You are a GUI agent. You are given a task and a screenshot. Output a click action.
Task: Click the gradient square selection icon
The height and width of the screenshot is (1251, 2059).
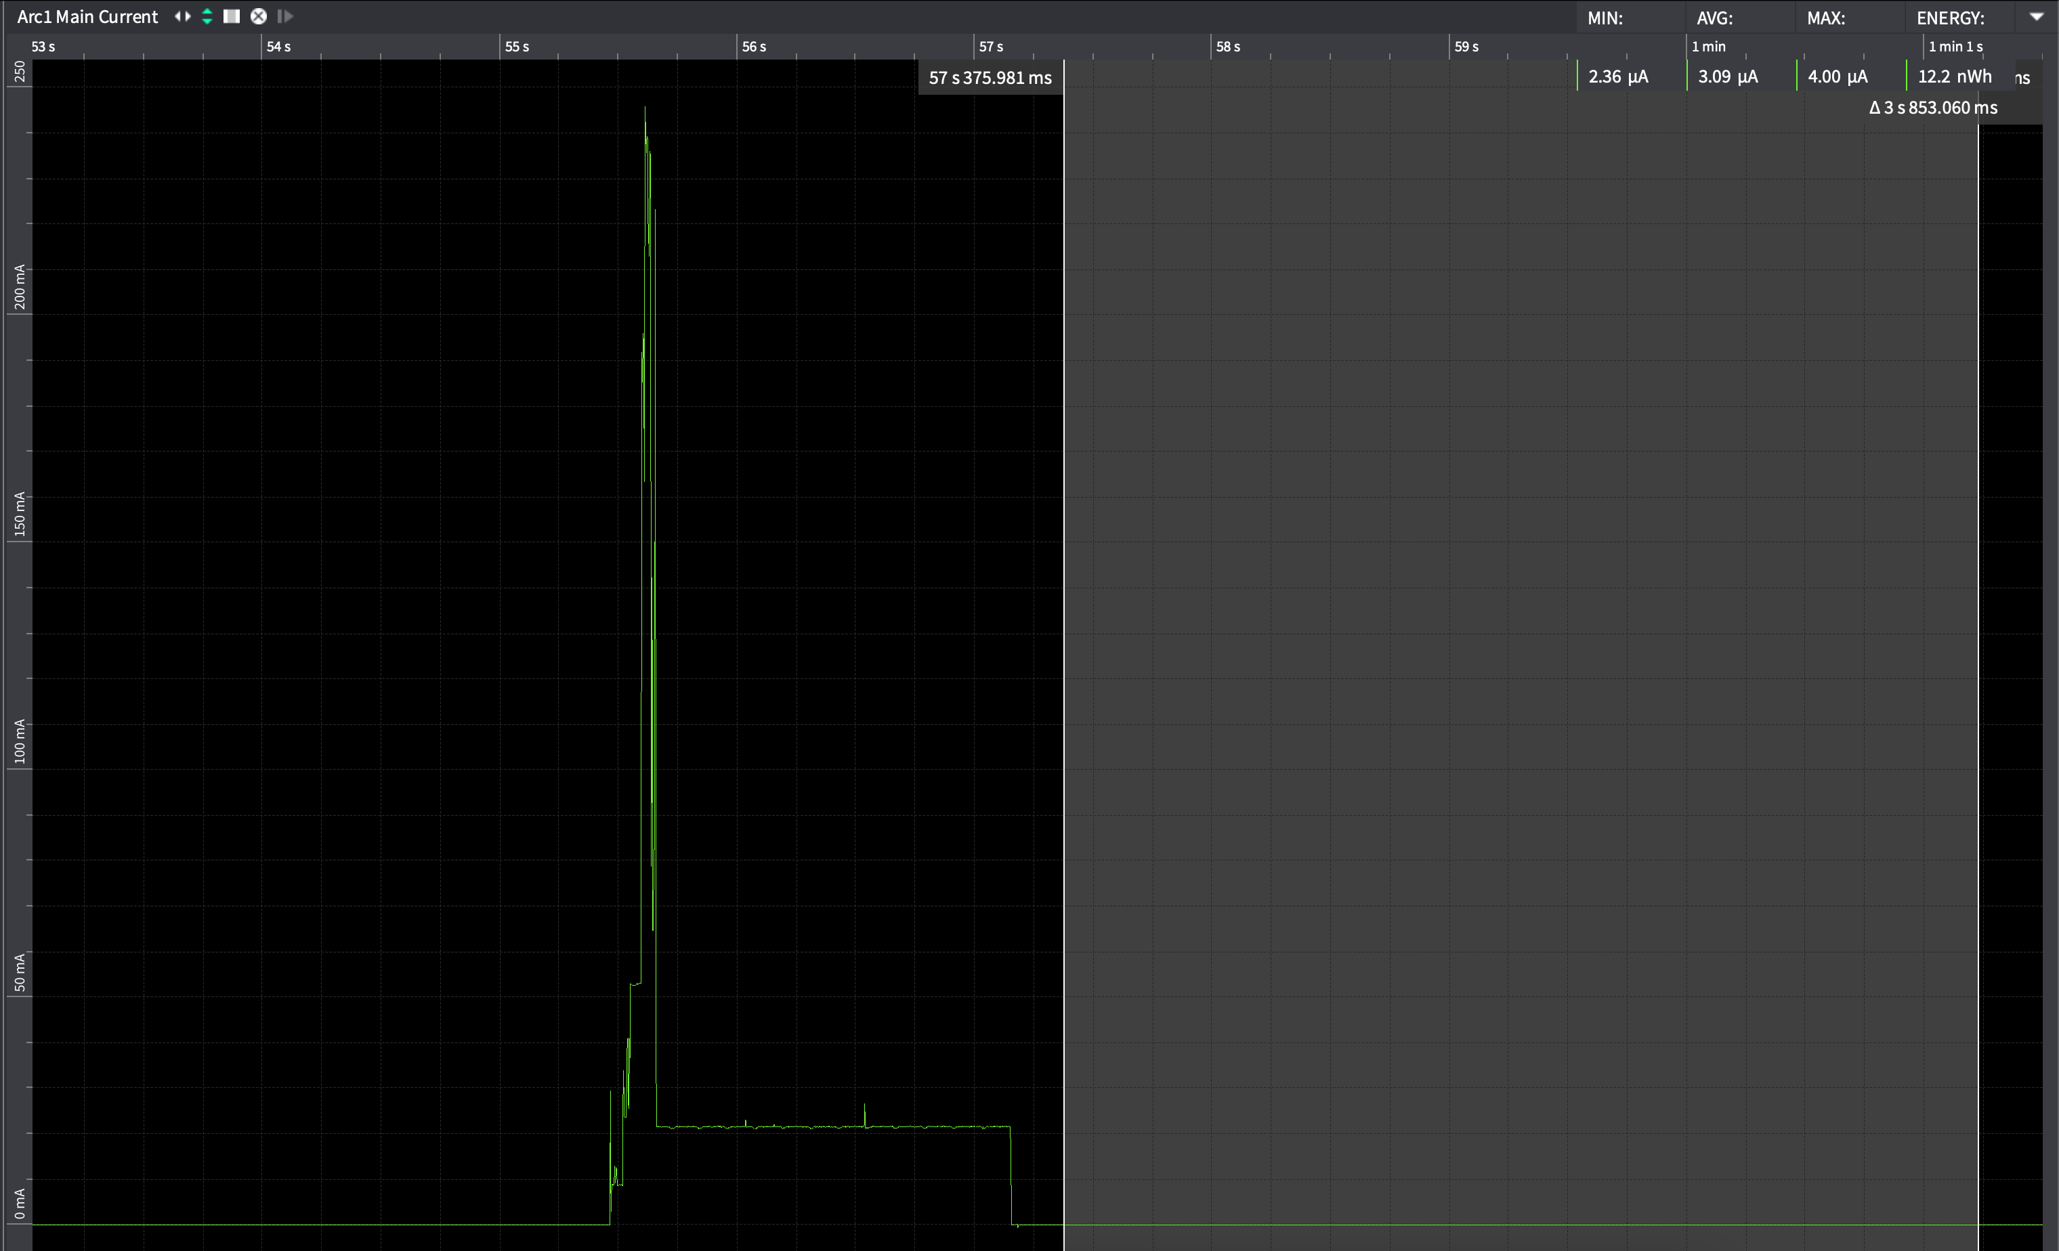232,17
